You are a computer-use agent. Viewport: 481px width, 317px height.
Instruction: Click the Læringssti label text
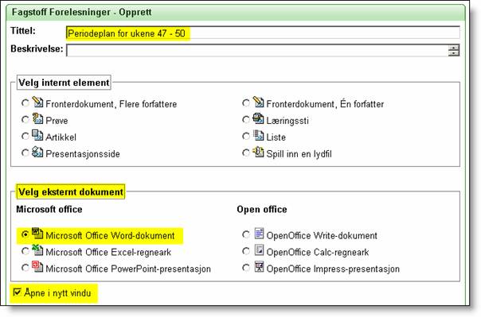pyautogui.click(x=287, y=121)
